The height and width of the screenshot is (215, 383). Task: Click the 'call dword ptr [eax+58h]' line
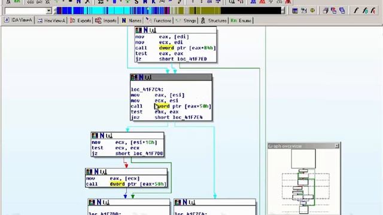[126, 184]
